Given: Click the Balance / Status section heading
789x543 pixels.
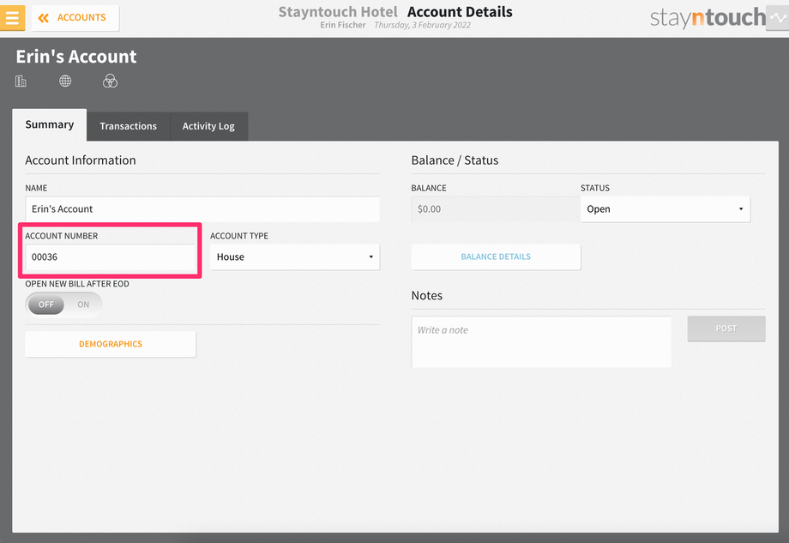Looking at the screenshot, I should (455, 160).
